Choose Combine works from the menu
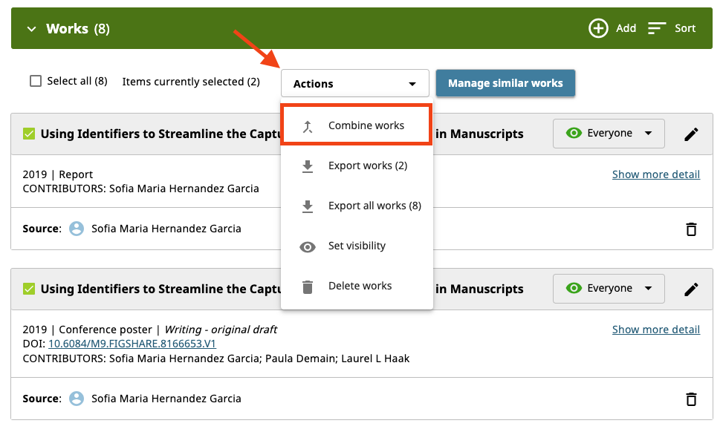The width and height of the screenshot is (723, 429). (357, 125)
